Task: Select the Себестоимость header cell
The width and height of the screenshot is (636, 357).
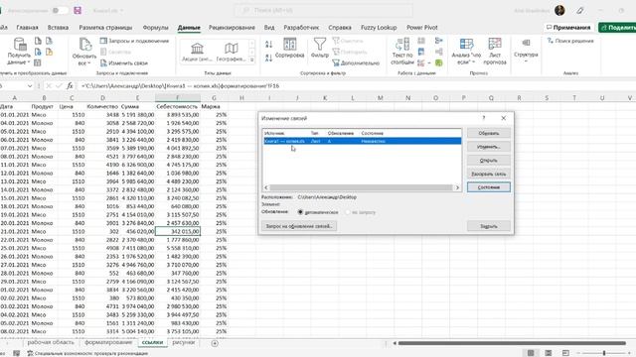Action: [177, 106]
